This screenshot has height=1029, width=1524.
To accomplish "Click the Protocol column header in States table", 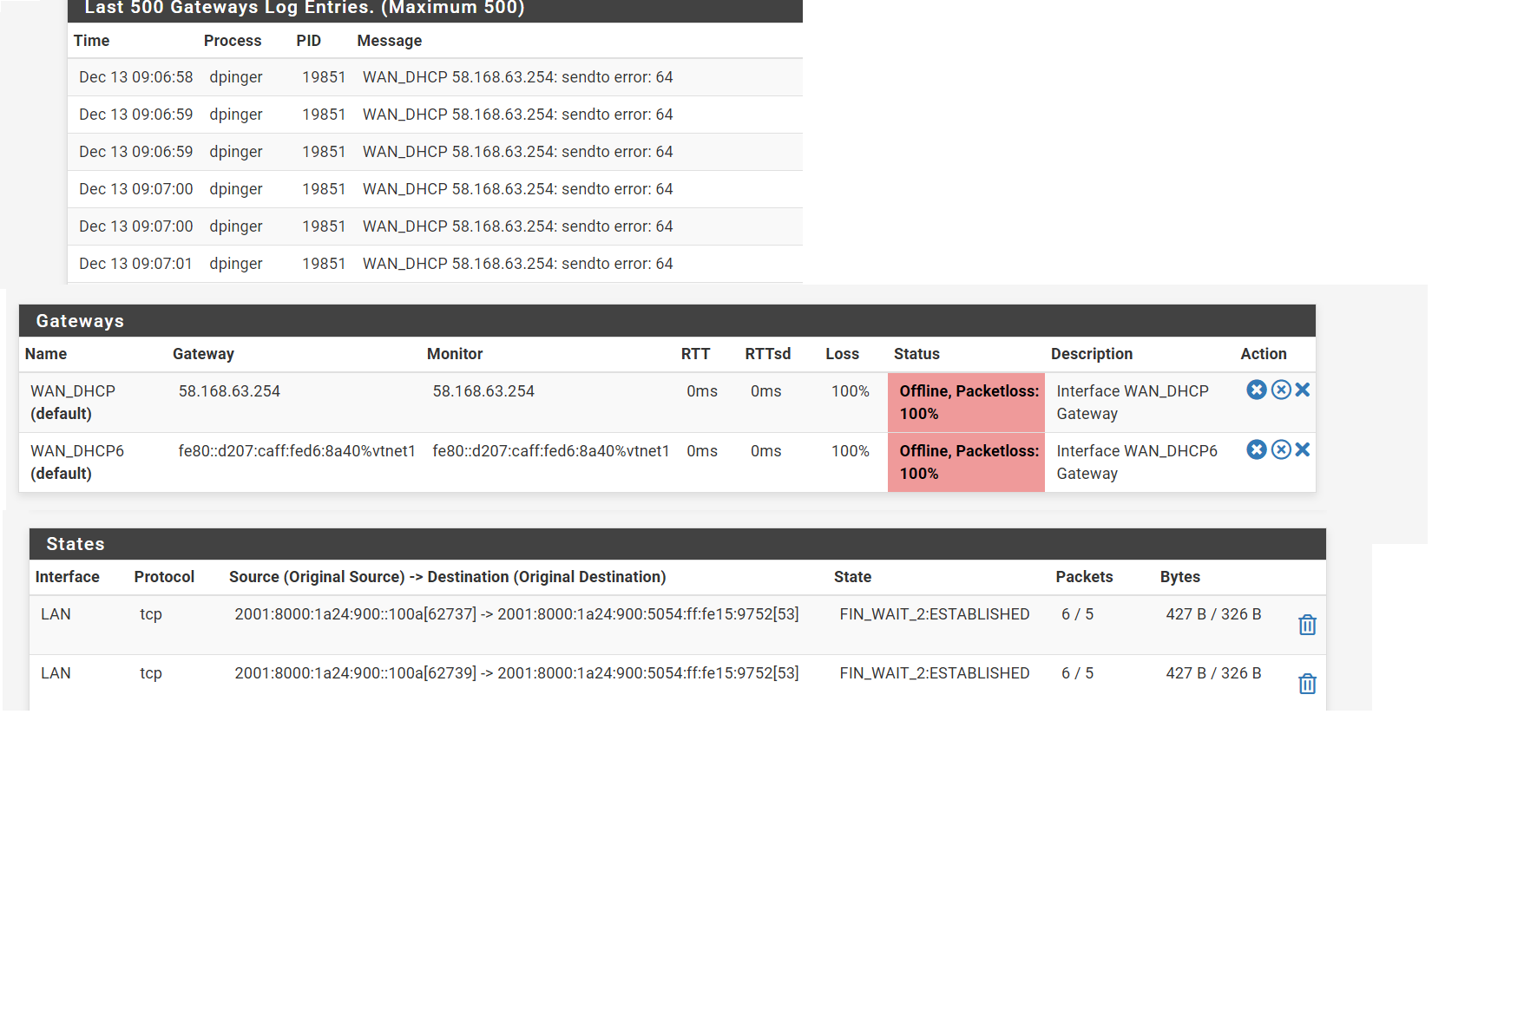I will click(164, 577).
